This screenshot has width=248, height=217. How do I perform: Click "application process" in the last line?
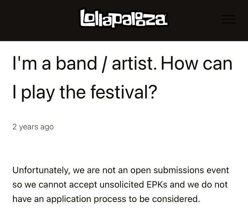coord(86,199)
